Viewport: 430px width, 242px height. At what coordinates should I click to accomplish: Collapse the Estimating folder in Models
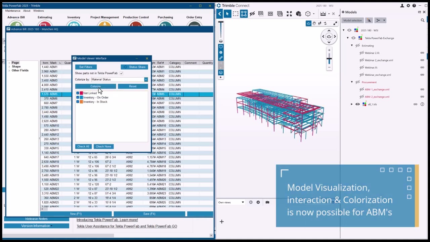pos(352,45)
